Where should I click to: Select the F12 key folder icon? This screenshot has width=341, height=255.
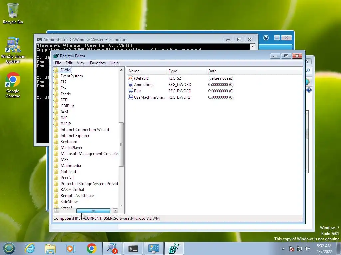point(56,82)
